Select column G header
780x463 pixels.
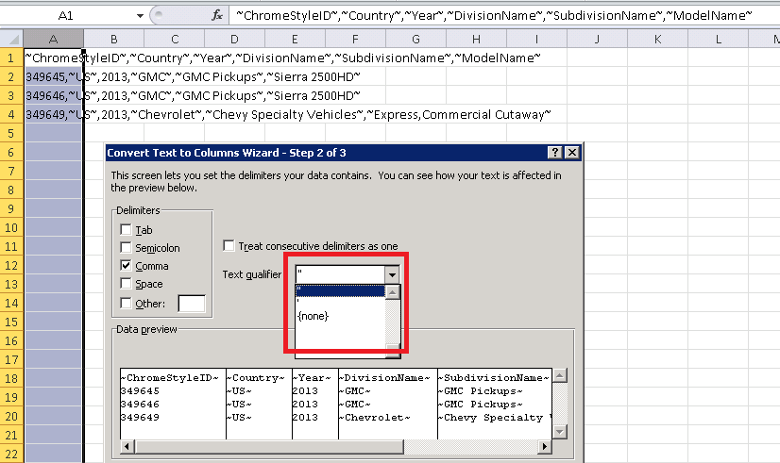coord(415,39)
